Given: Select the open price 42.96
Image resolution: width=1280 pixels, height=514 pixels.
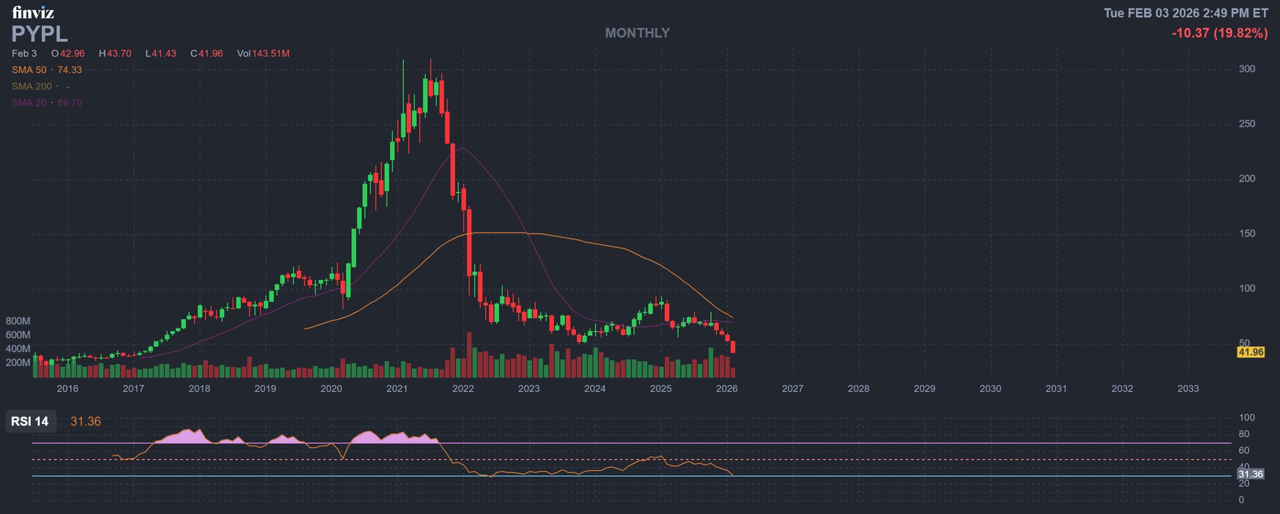Looking at the screenshot, I should click(73, 53).
